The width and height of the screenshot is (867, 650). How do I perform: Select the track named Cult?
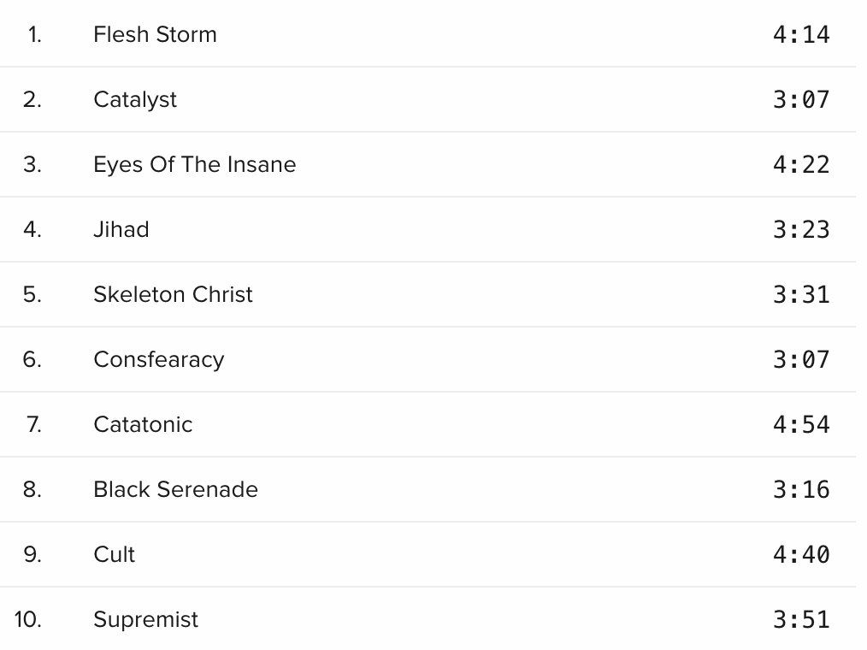pos(114,554)
